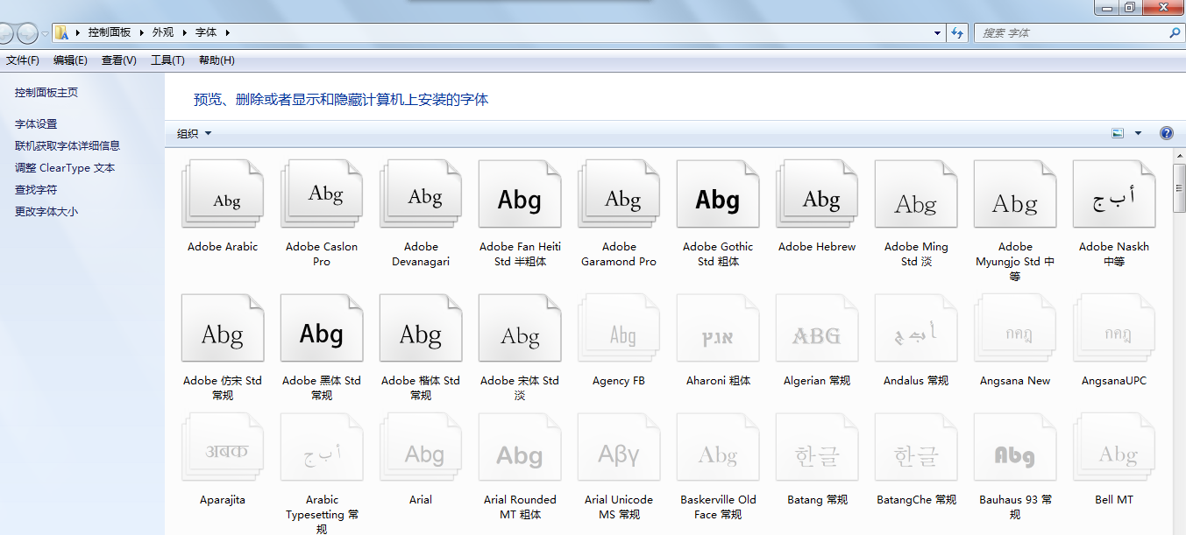
Task: Open the 文件(F) menu
Action: (x=23, y=60)
